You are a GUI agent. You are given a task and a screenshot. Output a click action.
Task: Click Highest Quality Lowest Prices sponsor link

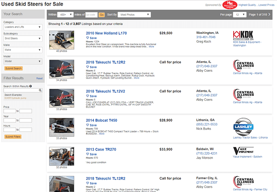[x=257, y=5]
